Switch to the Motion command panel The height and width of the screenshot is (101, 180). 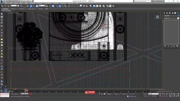(172, 13)
